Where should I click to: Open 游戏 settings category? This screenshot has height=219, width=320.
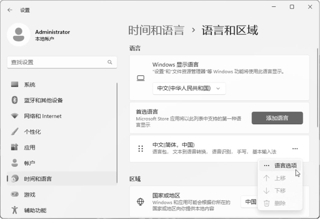pos(30,195)
